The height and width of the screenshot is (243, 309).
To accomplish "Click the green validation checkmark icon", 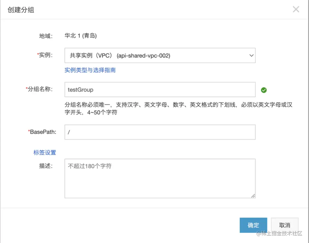I will tap(264, 90).
